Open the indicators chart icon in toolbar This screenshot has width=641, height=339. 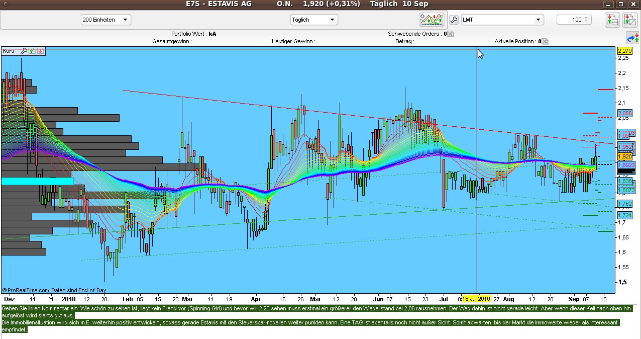click(x=432, y=20)
